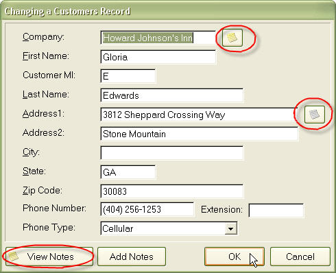The height and width of the screenshot is (273, 336).
Task: Click the Add Notes button
Action: pyautogui.click(x=132, y=257)
